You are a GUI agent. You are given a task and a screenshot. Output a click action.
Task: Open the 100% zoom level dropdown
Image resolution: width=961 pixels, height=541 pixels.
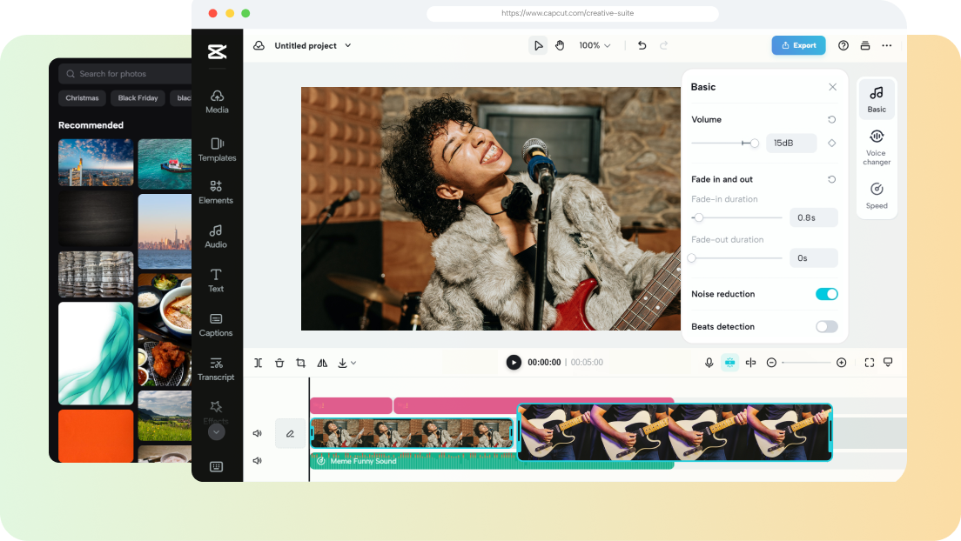click(595, 45)
